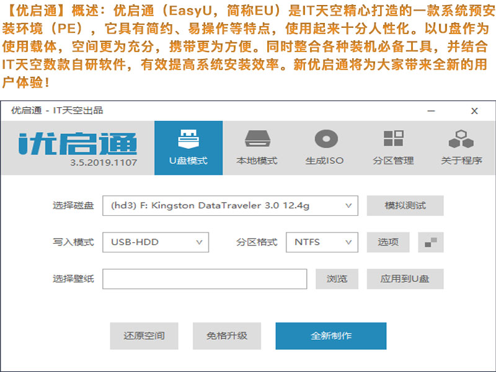The height and width of the screenshot is (372, 496).
Task: Go to 分区管理 tab
Action: click(x=393, y=148)
